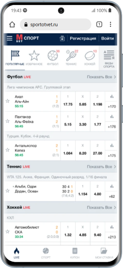Tap the browser home icon
Viewport: 123px width, 268px height.
click(12, 25)
